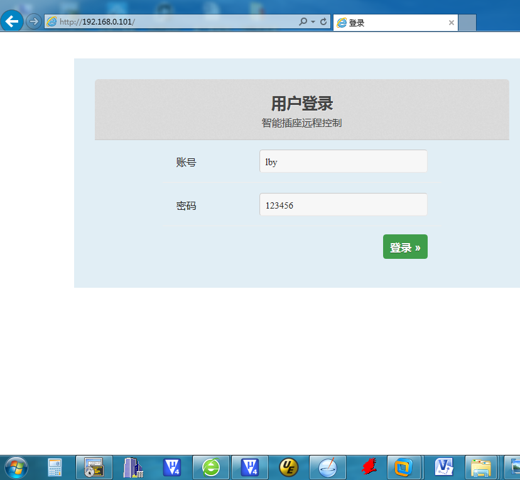Viewport: 520px width, 480px height.
Task: Select the 登录 browser tab
Action: click(377, 23)
